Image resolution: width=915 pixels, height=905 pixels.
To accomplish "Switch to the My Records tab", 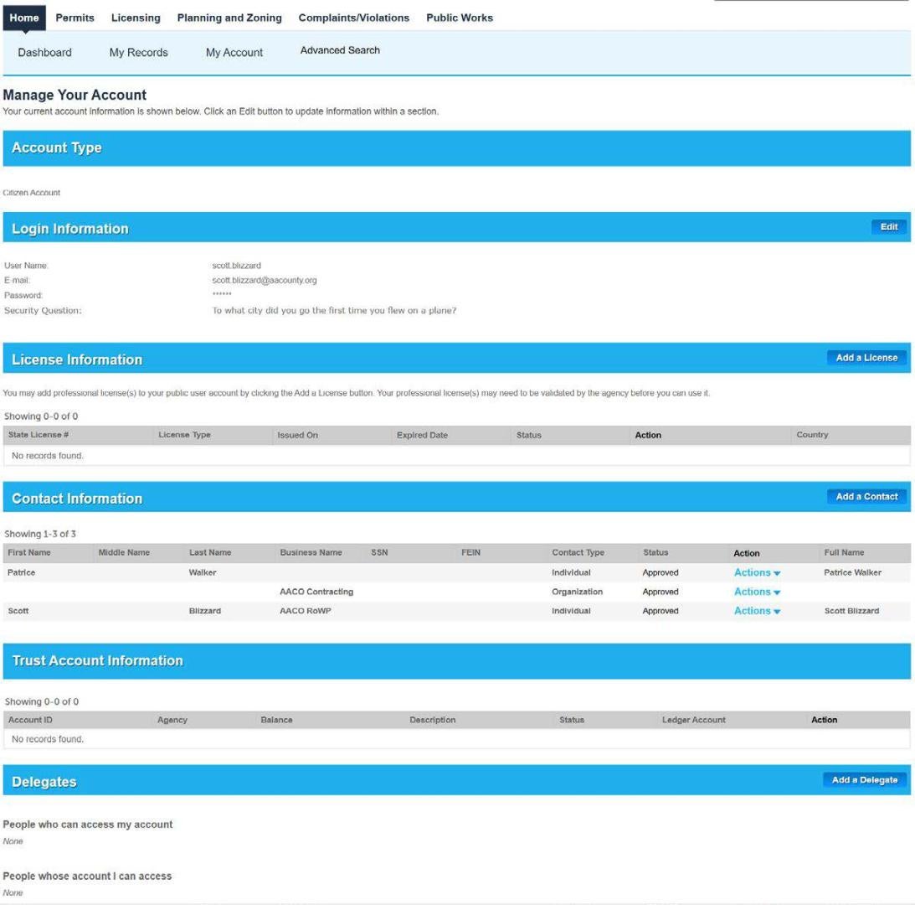I will [x=138, y=51].
